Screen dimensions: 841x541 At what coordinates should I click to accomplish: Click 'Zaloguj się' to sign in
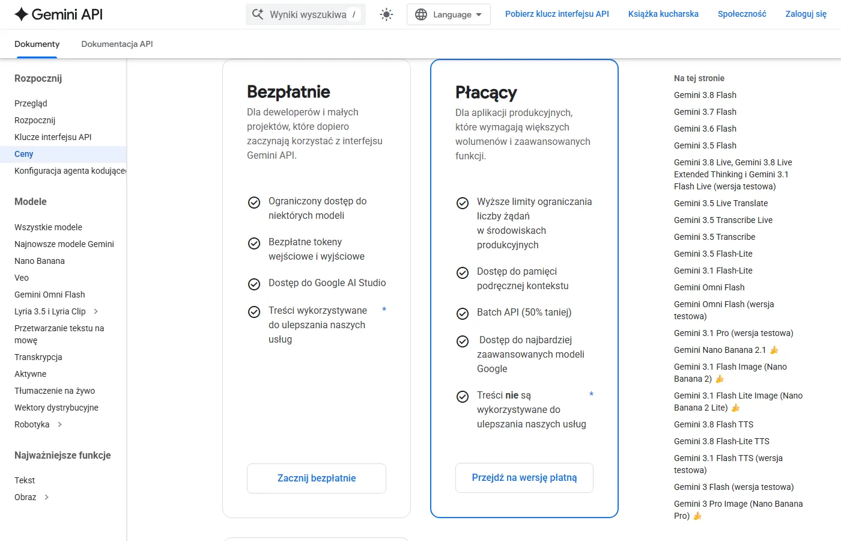[x=806, y=14]
